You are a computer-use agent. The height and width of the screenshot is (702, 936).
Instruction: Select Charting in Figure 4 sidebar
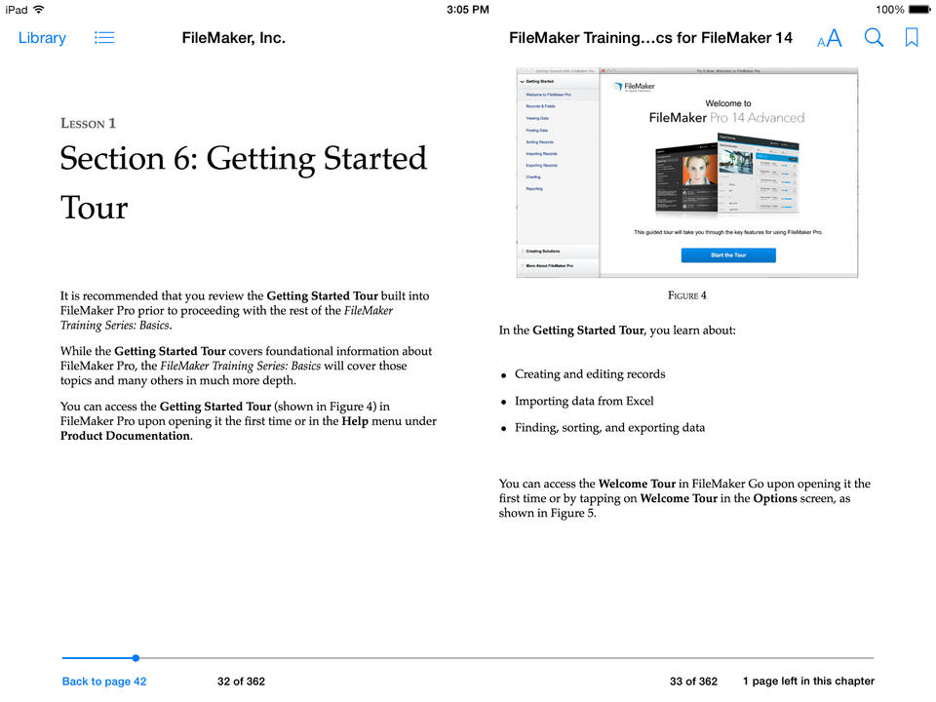[x=533, y=177]
